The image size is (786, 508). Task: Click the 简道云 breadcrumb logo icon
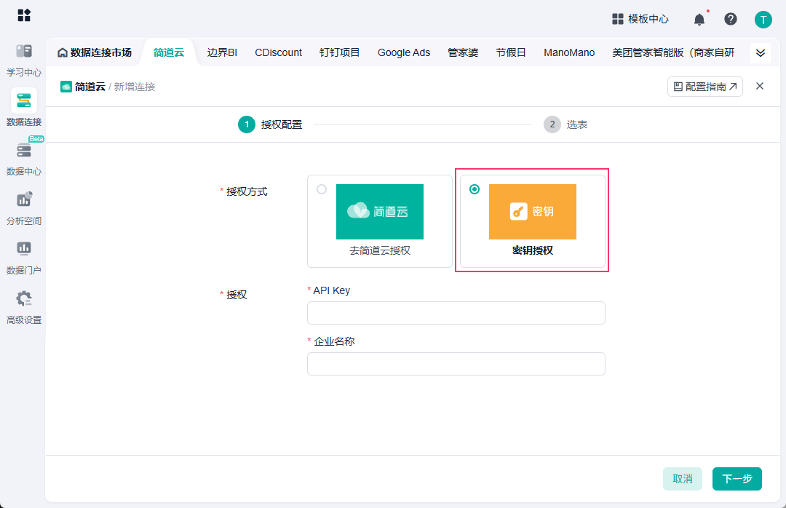(65, 87)
